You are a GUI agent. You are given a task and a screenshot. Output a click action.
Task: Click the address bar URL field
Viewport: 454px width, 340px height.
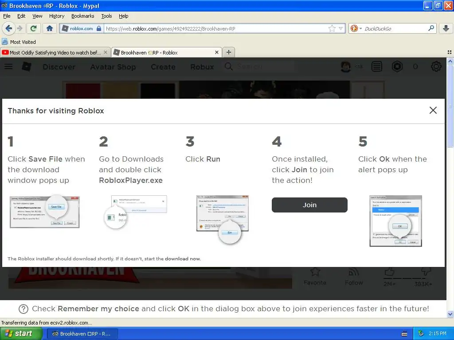click(x=216, y=29)
